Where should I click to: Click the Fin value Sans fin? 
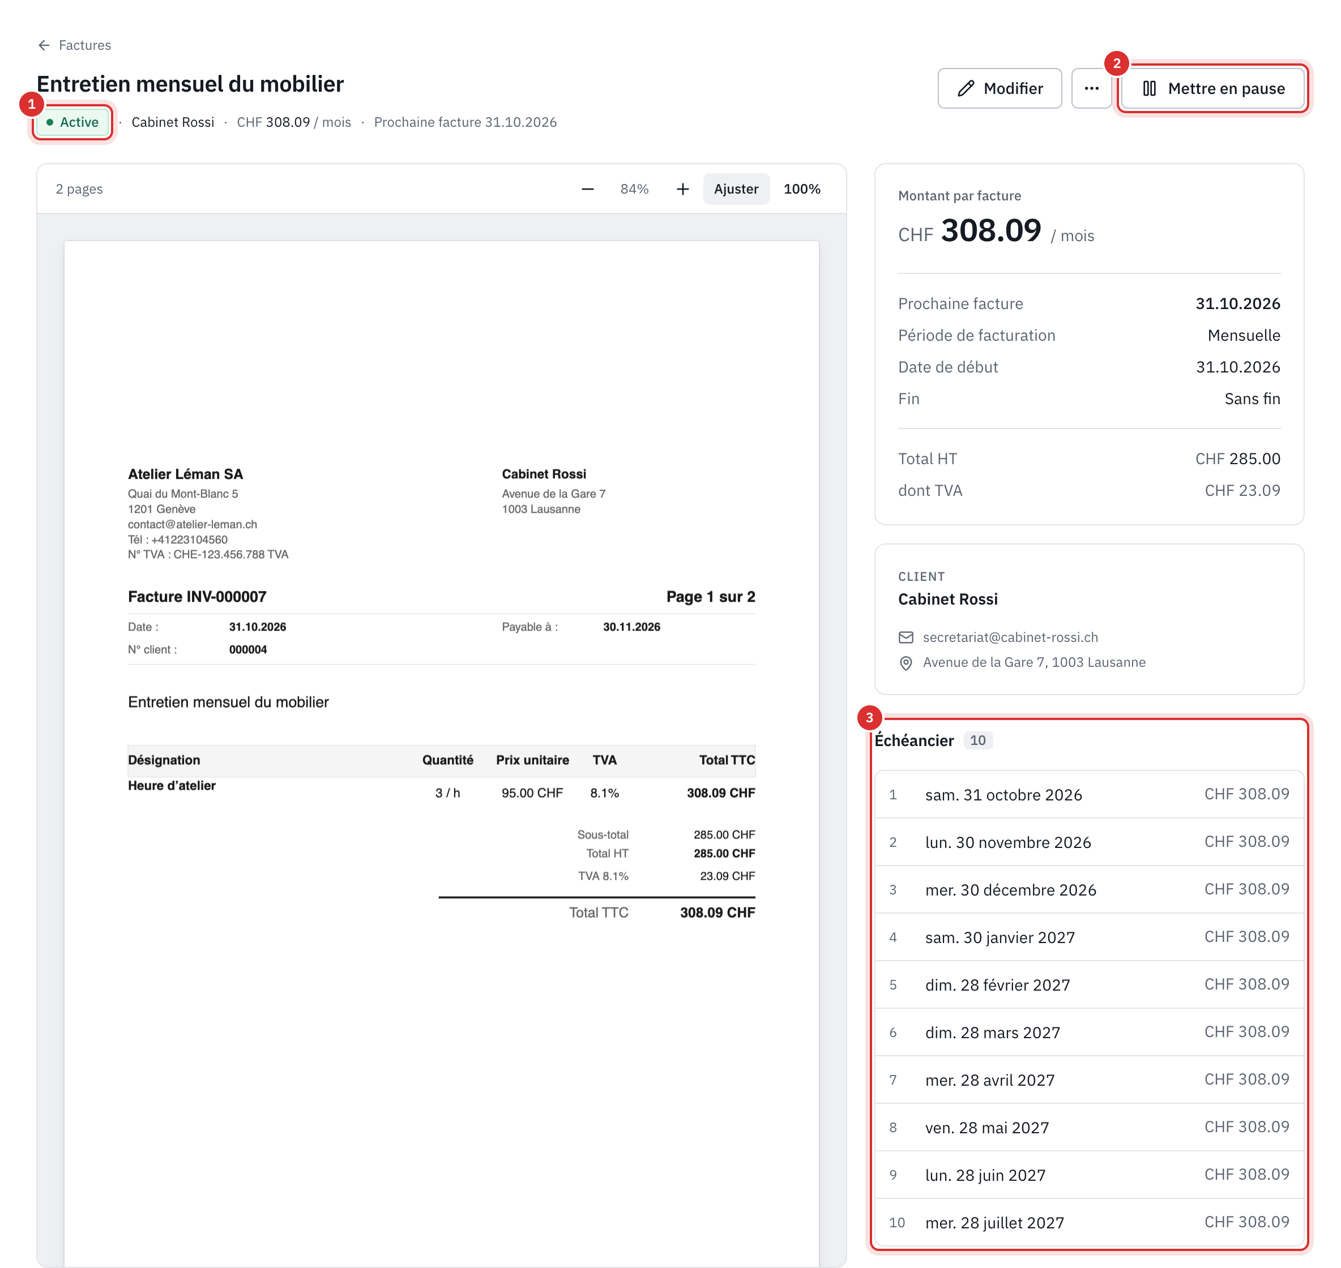click(x=1253, y=399)
